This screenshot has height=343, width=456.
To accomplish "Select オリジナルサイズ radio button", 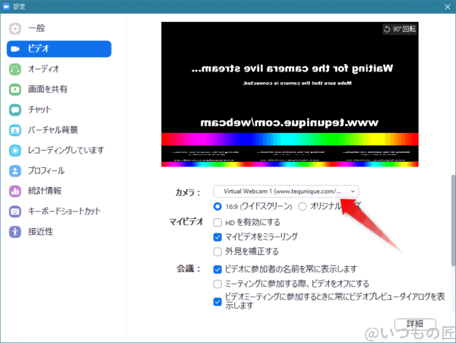I will tap(302, 207).
